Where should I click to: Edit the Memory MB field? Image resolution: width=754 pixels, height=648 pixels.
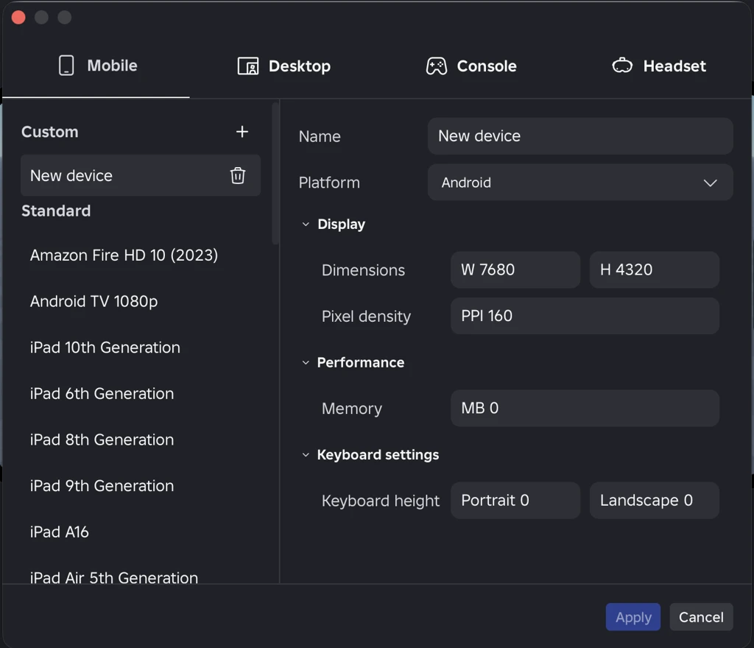(x=585, y=408)
